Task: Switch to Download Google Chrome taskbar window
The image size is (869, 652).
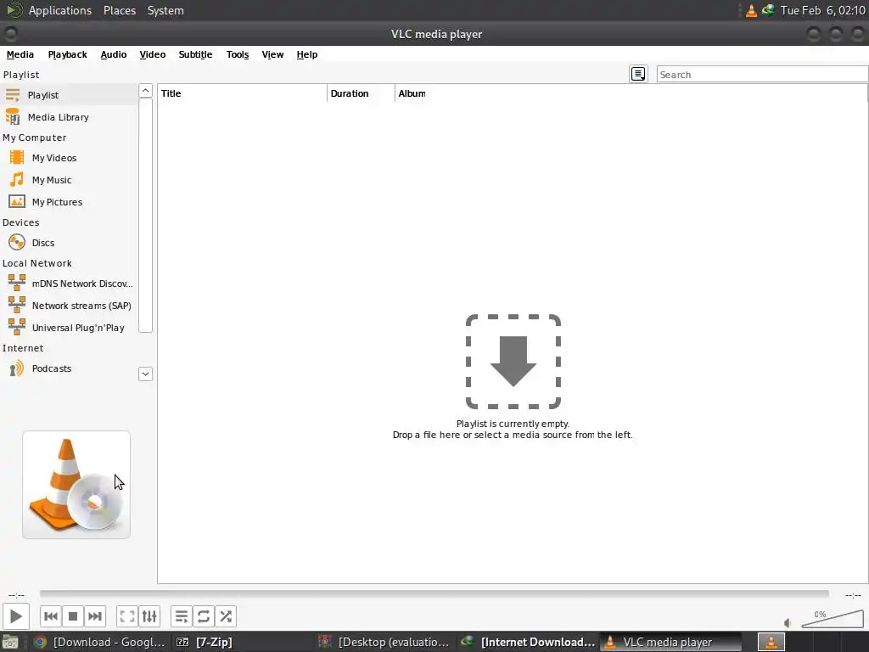Action: (99, 642)
